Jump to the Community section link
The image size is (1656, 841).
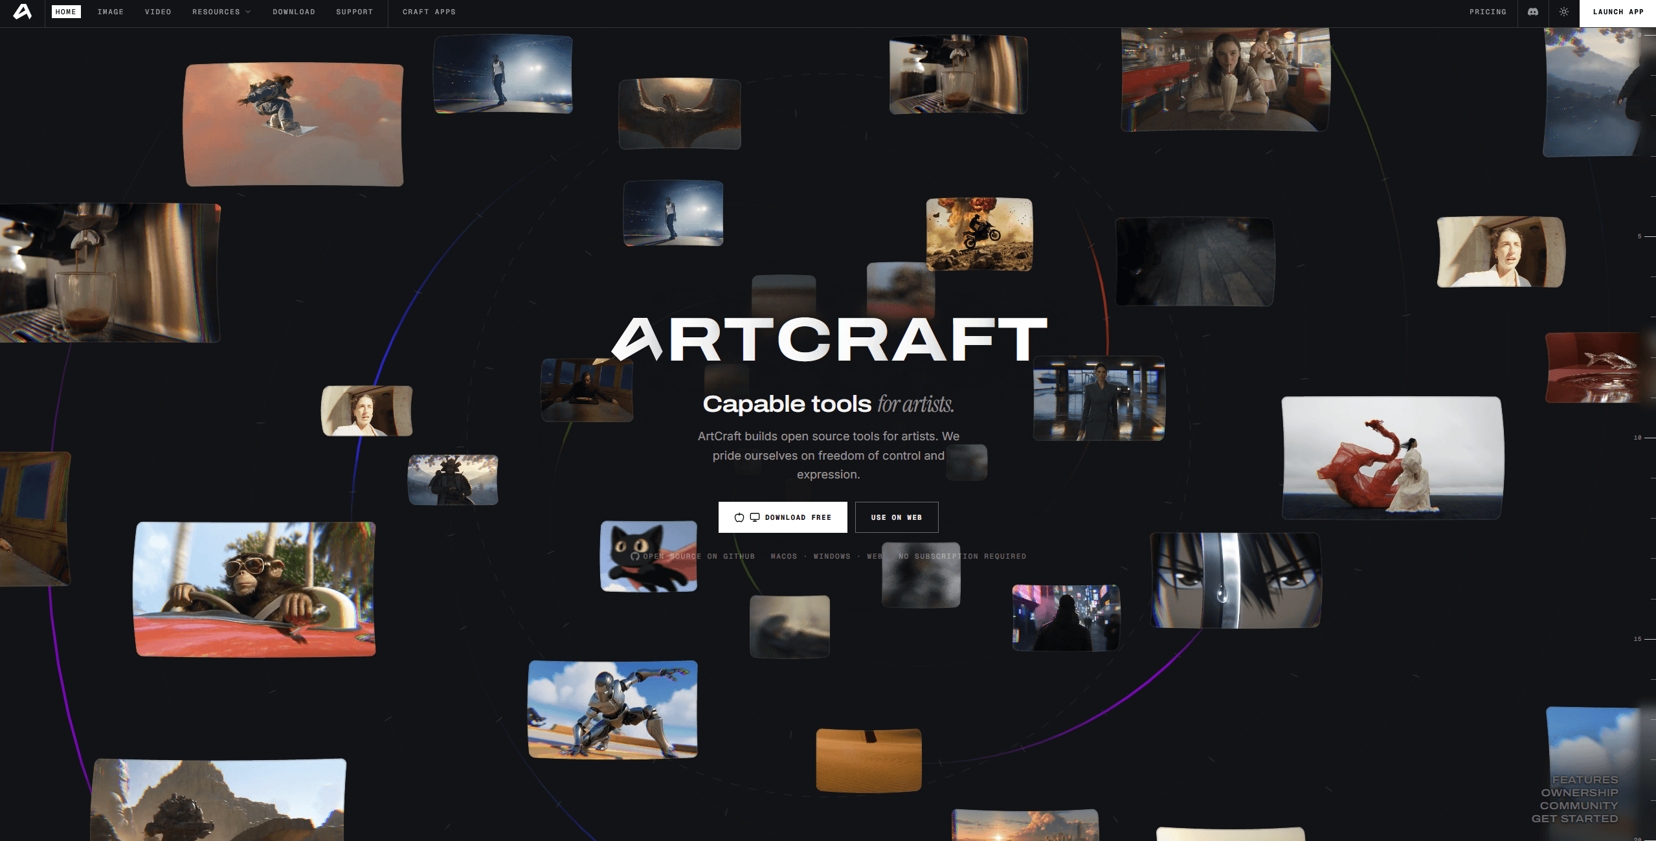coord(1579,806)
